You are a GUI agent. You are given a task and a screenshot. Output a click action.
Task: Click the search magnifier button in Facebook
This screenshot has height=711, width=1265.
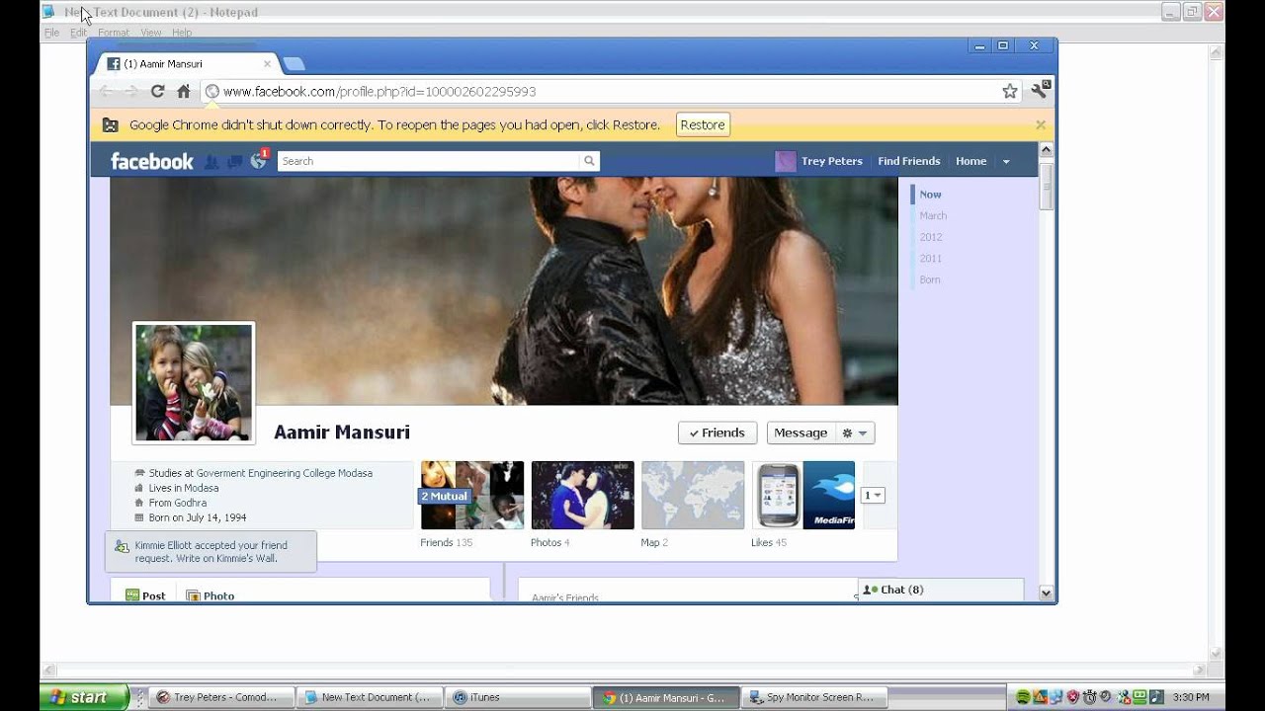point(589,161)
